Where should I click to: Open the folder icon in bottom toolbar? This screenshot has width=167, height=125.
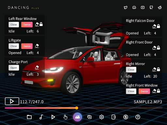[29, 117]
